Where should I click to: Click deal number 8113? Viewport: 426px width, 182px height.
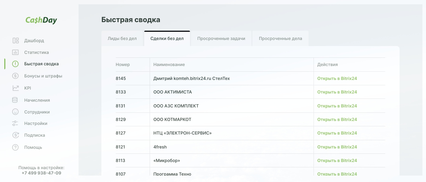click(120, 161)
